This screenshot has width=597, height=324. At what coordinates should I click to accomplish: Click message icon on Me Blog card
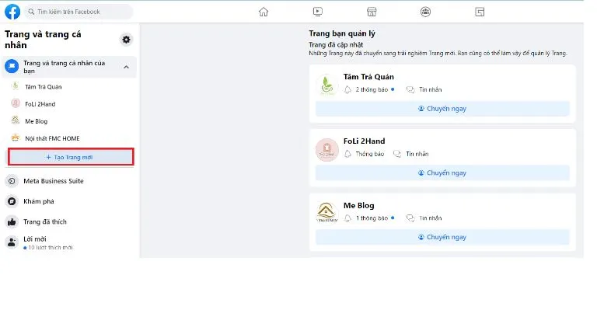(410, 218)
